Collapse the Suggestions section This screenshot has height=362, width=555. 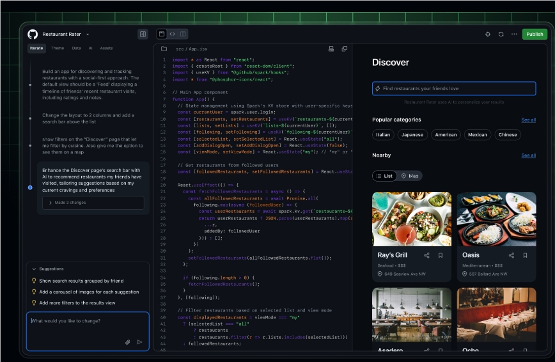(35, 269)
